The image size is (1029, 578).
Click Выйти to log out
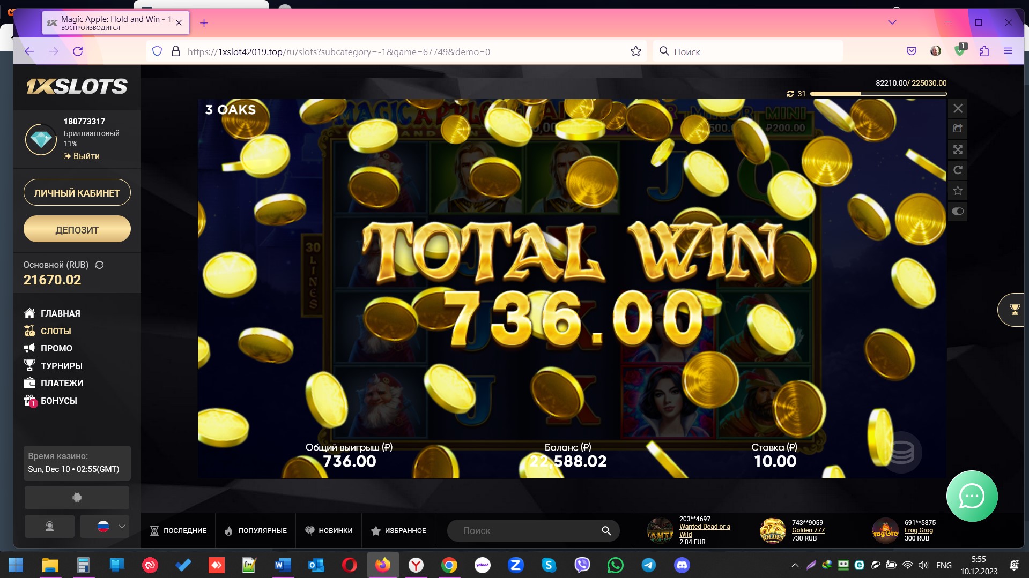click(82, 156)
